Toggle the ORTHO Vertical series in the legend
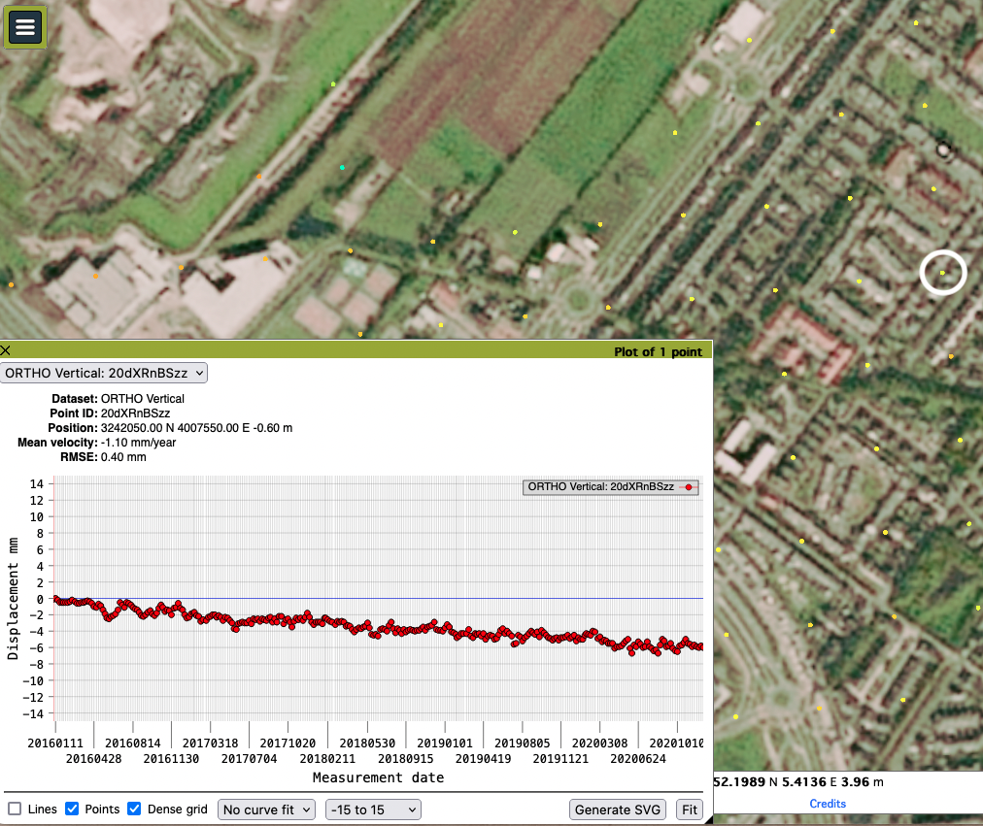Image resolution: width=983 pixels, height=826 pixels. click(x=610, y=487)
